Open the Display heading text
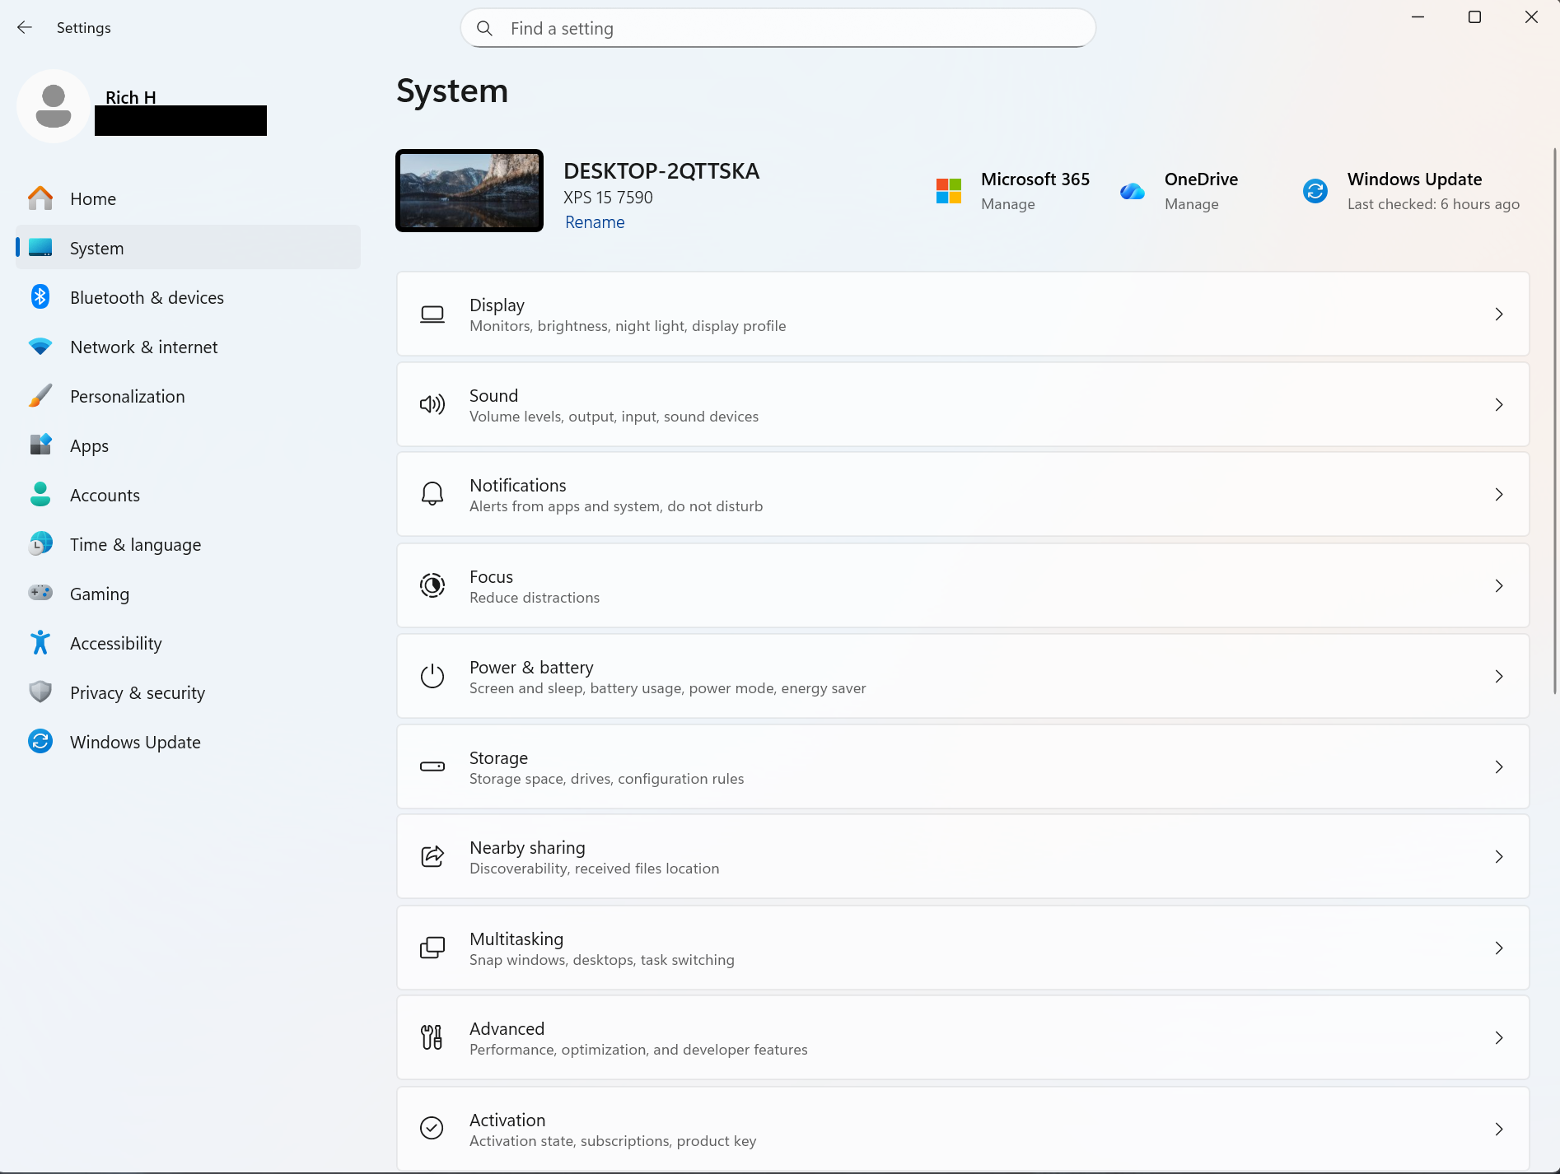The image size is (1560, 1174). [x=497, y=305]
